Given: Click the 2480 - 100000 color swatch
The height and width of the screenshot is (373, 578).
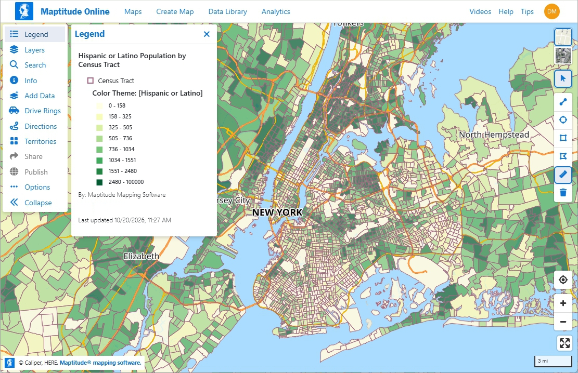Looking at the screenshot, I should (x=99, y=182).
